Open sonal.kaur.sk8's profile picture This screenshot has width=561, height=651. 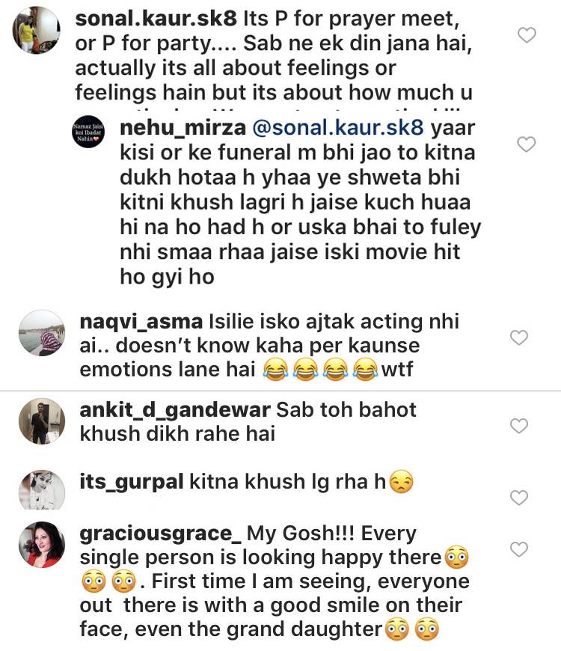tap(37, 30)
